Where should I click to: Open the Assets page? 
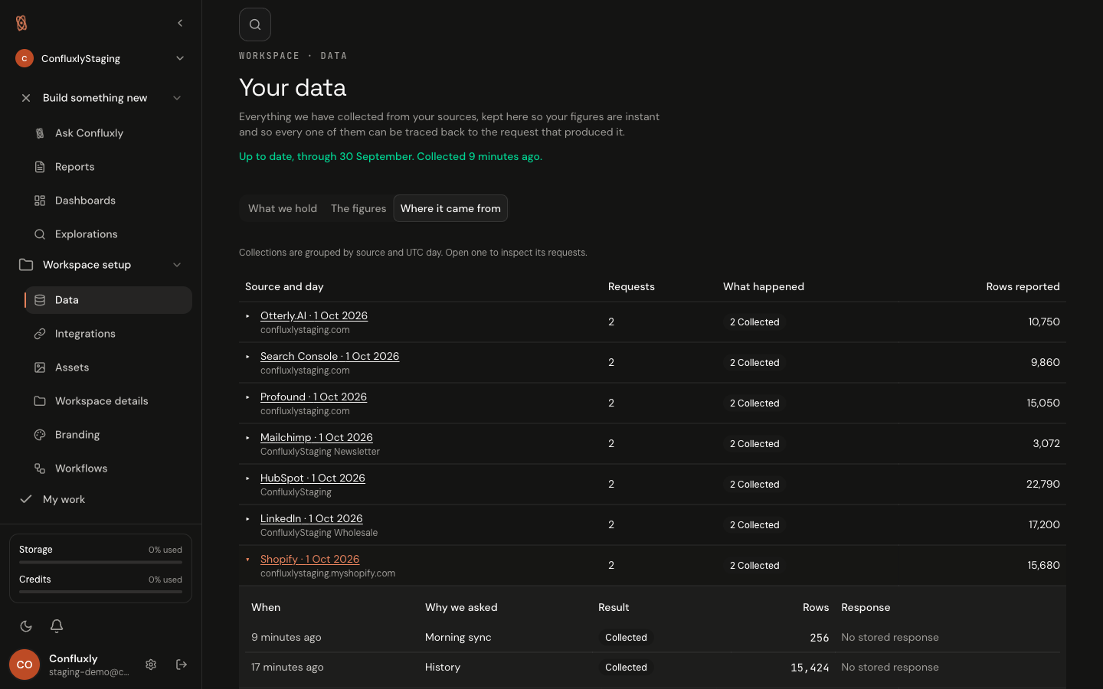click(108, 367)
